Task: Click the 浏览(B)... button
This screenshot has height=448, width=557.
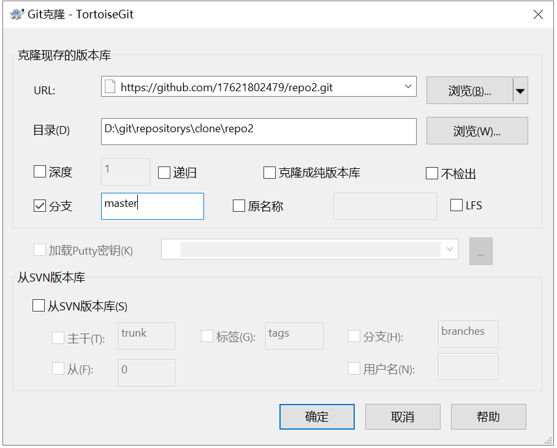Action: (469, 91)
